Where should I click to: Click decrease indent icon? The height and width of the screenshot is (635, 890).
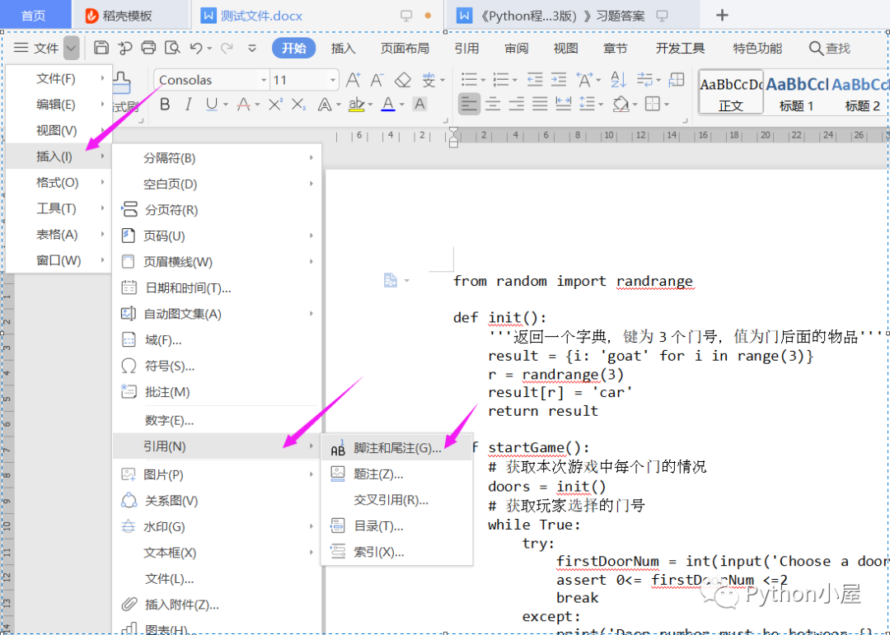[x=535, y=80]
